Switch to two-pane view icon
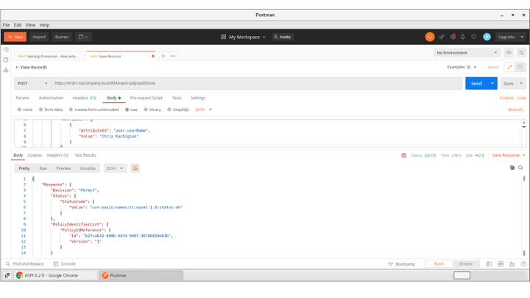This screenshot has height=298, width=530. point(501,264)
